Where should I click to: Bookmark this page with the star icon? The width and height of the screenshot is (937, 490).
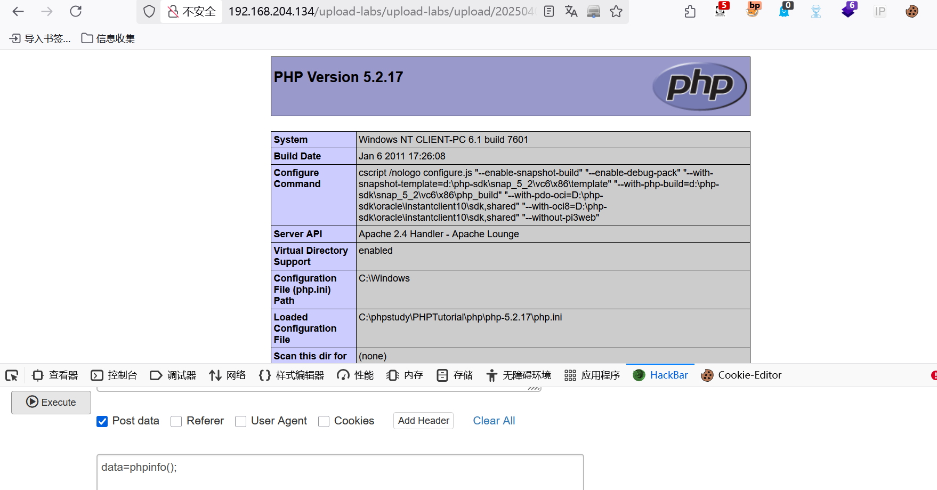point(616,11)
